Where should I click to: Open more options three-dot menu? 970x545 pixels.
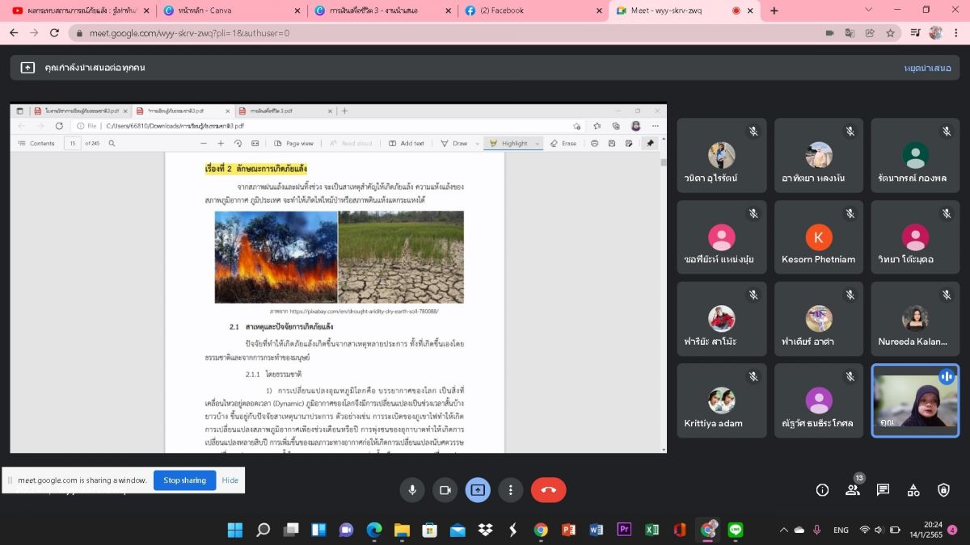point(510,490)
